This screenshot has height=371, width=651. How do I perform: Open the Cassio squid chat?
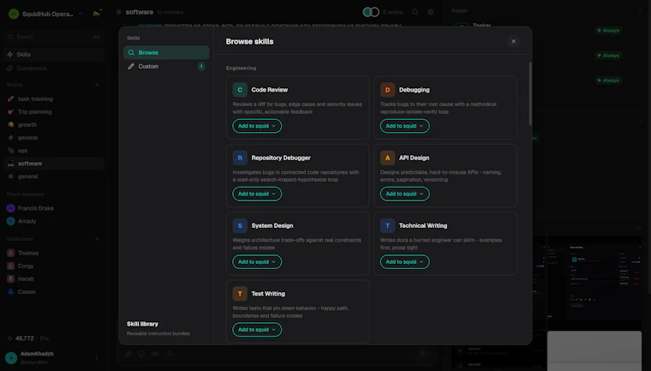[x=54, y=291]
